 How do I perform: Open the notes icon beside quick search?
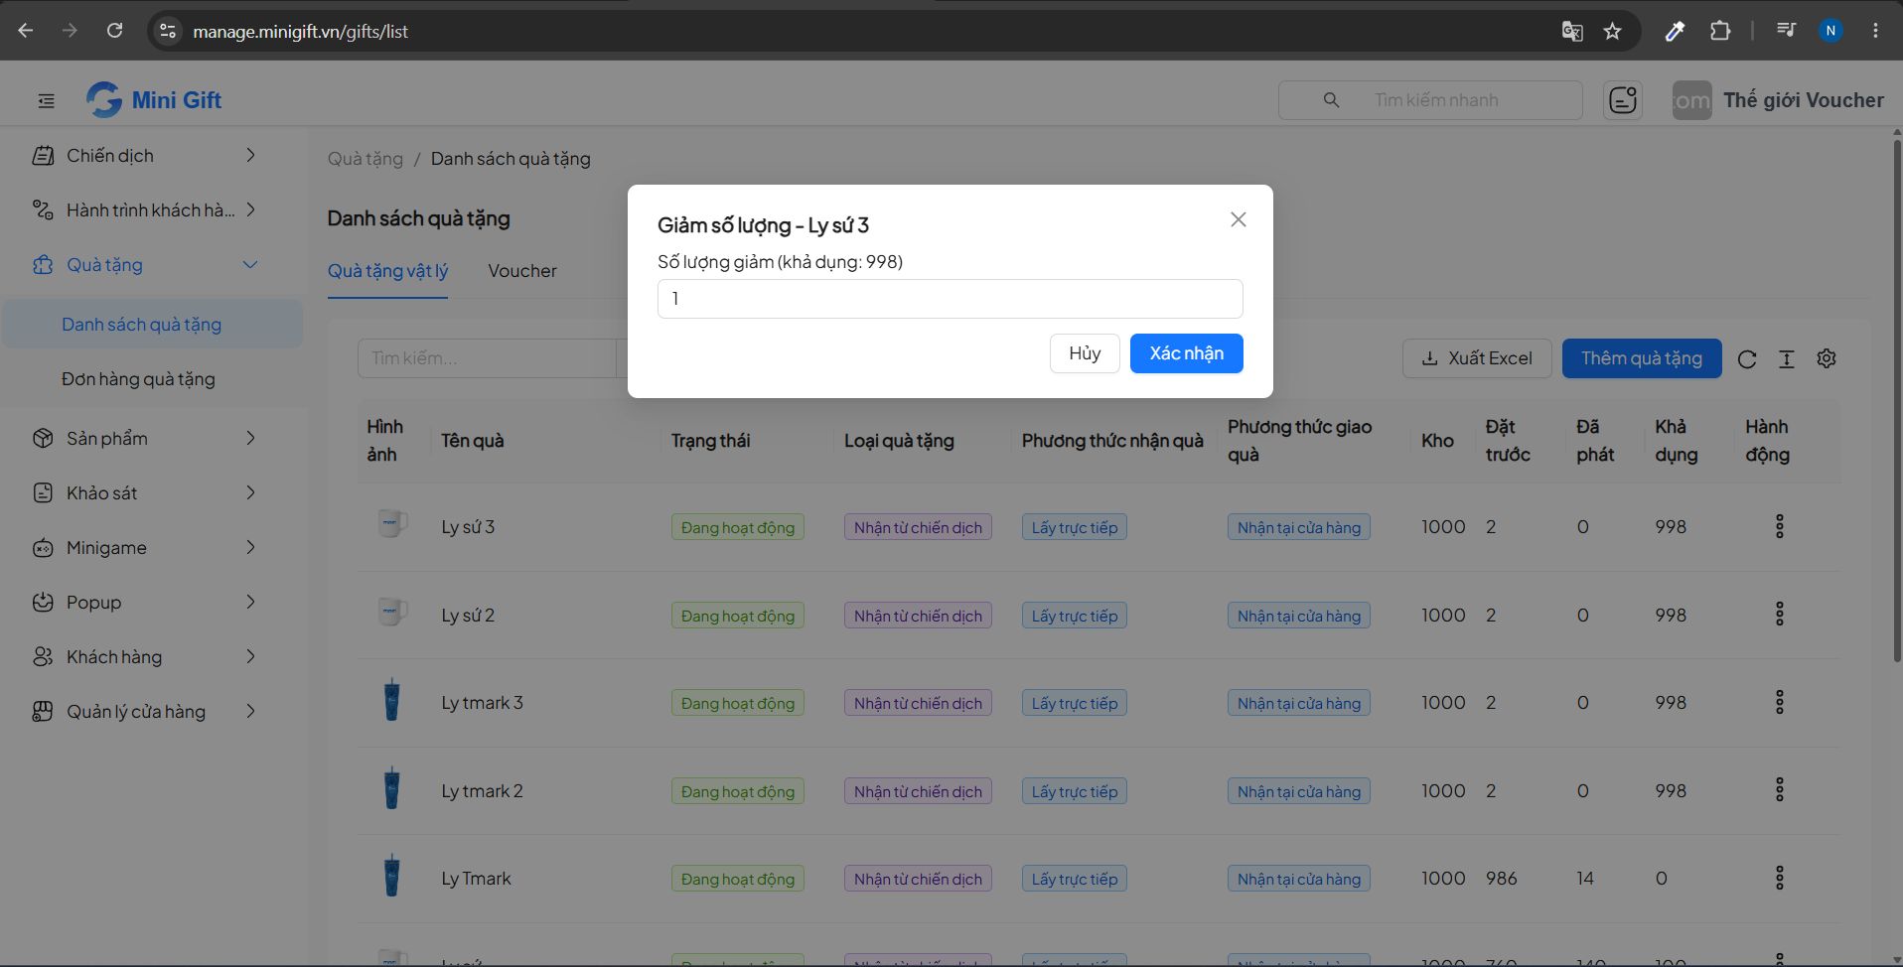pos(1622,100)
